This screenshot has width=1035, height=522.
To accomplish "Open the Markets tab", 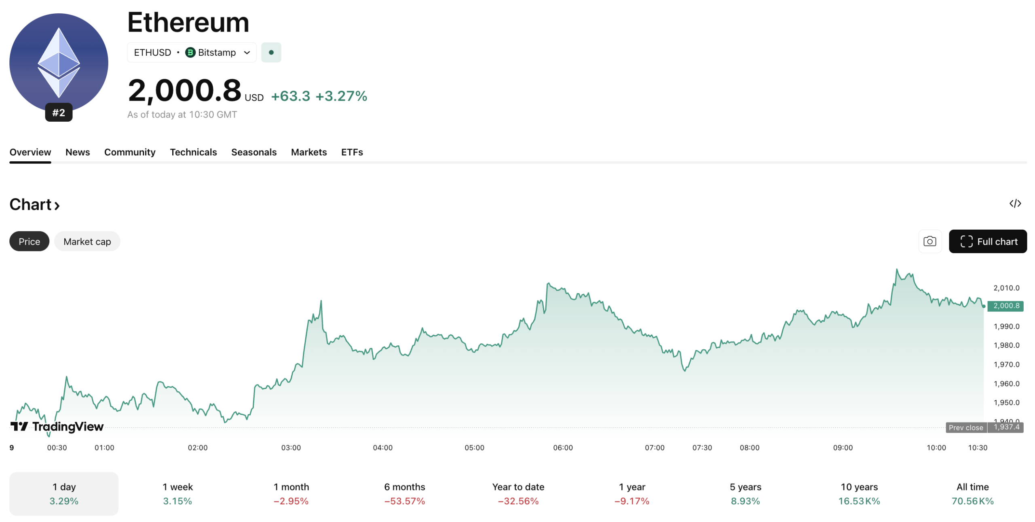I will (309, 152).
